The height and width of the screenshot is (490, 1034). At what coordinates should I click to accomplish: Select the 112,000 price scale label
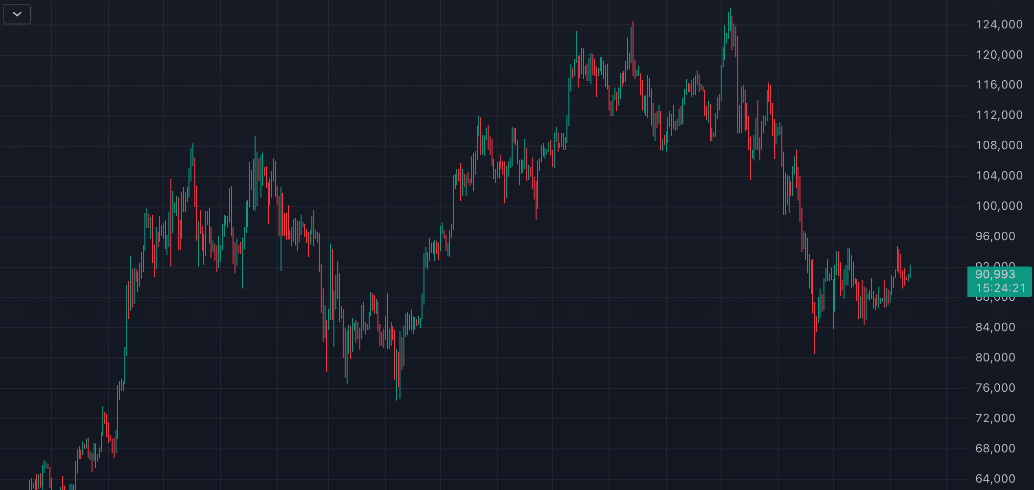999,115
